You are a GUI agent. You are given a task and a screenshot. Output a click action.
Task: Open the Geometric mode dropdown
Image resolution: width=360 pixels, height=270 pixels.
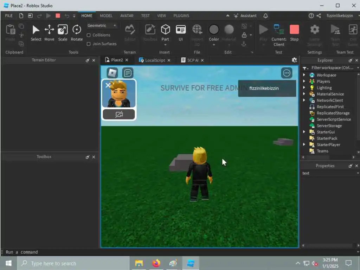pos(102,25)
